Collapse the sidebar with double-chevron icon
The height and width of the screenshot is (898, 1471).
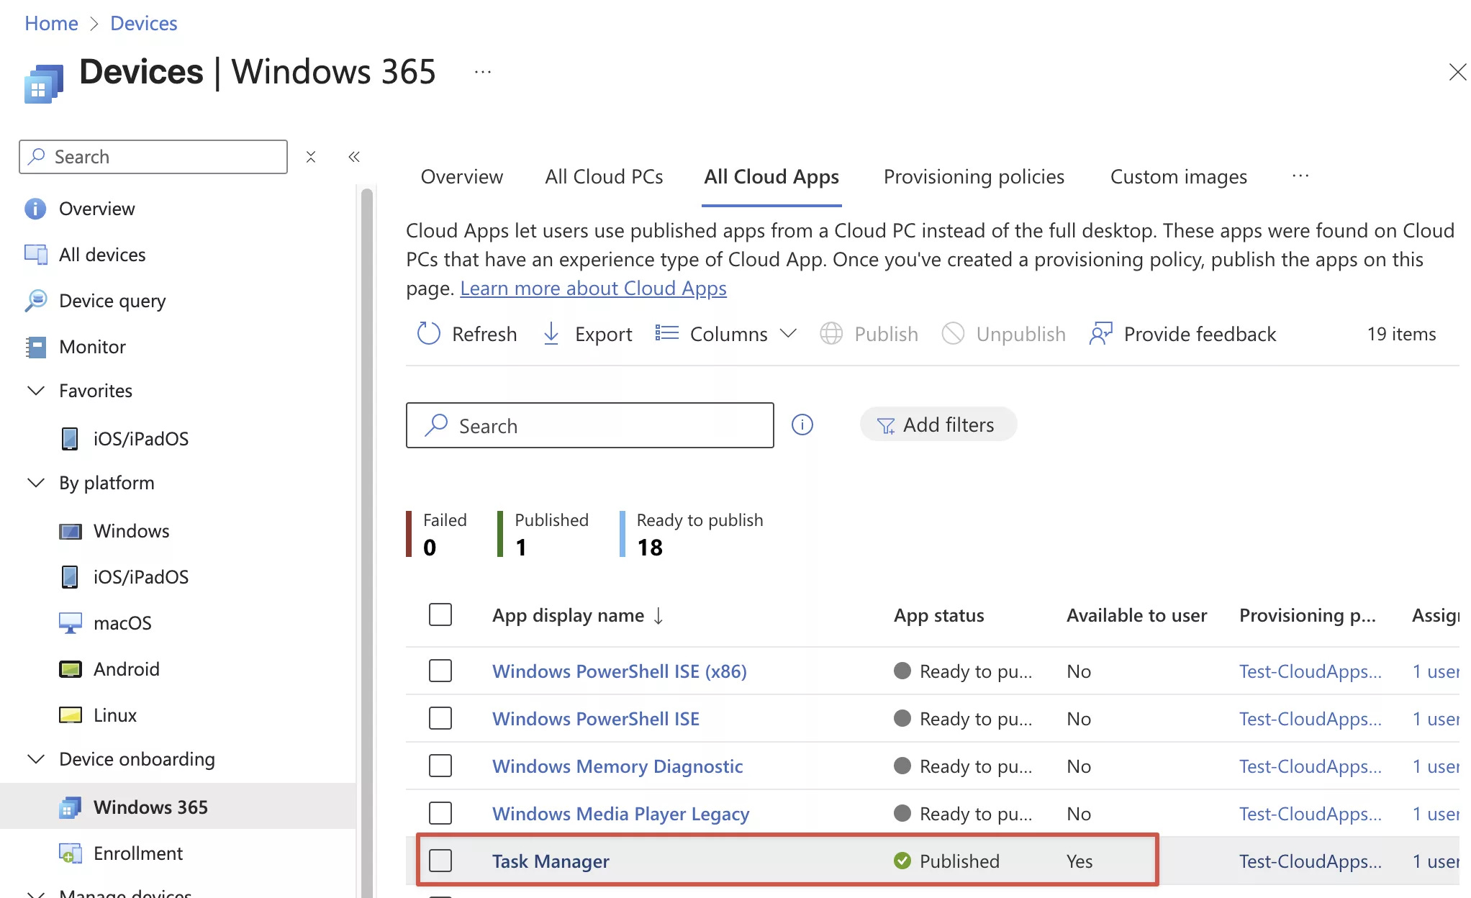coord(354,157)
